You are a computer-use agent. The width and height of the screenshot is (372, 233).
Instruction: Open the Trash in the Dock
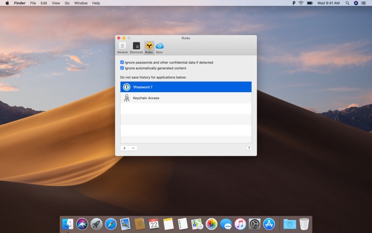pyautogui.click(x=304, y=224)
